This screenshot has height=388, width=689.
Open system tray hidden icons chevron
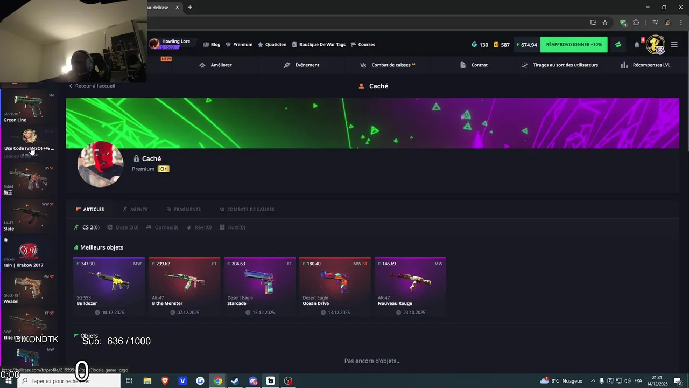pyautogui.click(x=593, y=381)
